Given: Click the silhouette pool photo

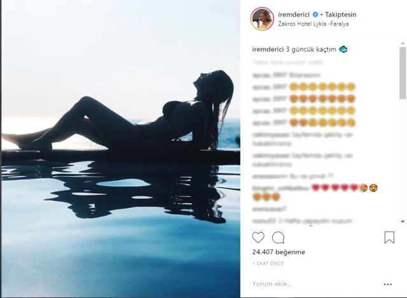Looking at the screenshot, I should [x=120, y=149].
